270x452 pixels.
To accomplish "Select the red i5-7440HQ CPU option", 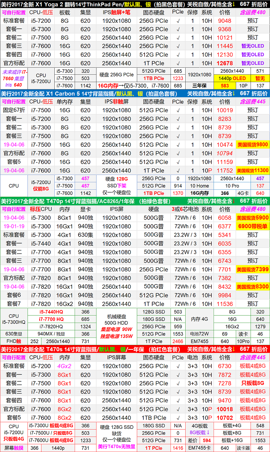I will point(51,312).
